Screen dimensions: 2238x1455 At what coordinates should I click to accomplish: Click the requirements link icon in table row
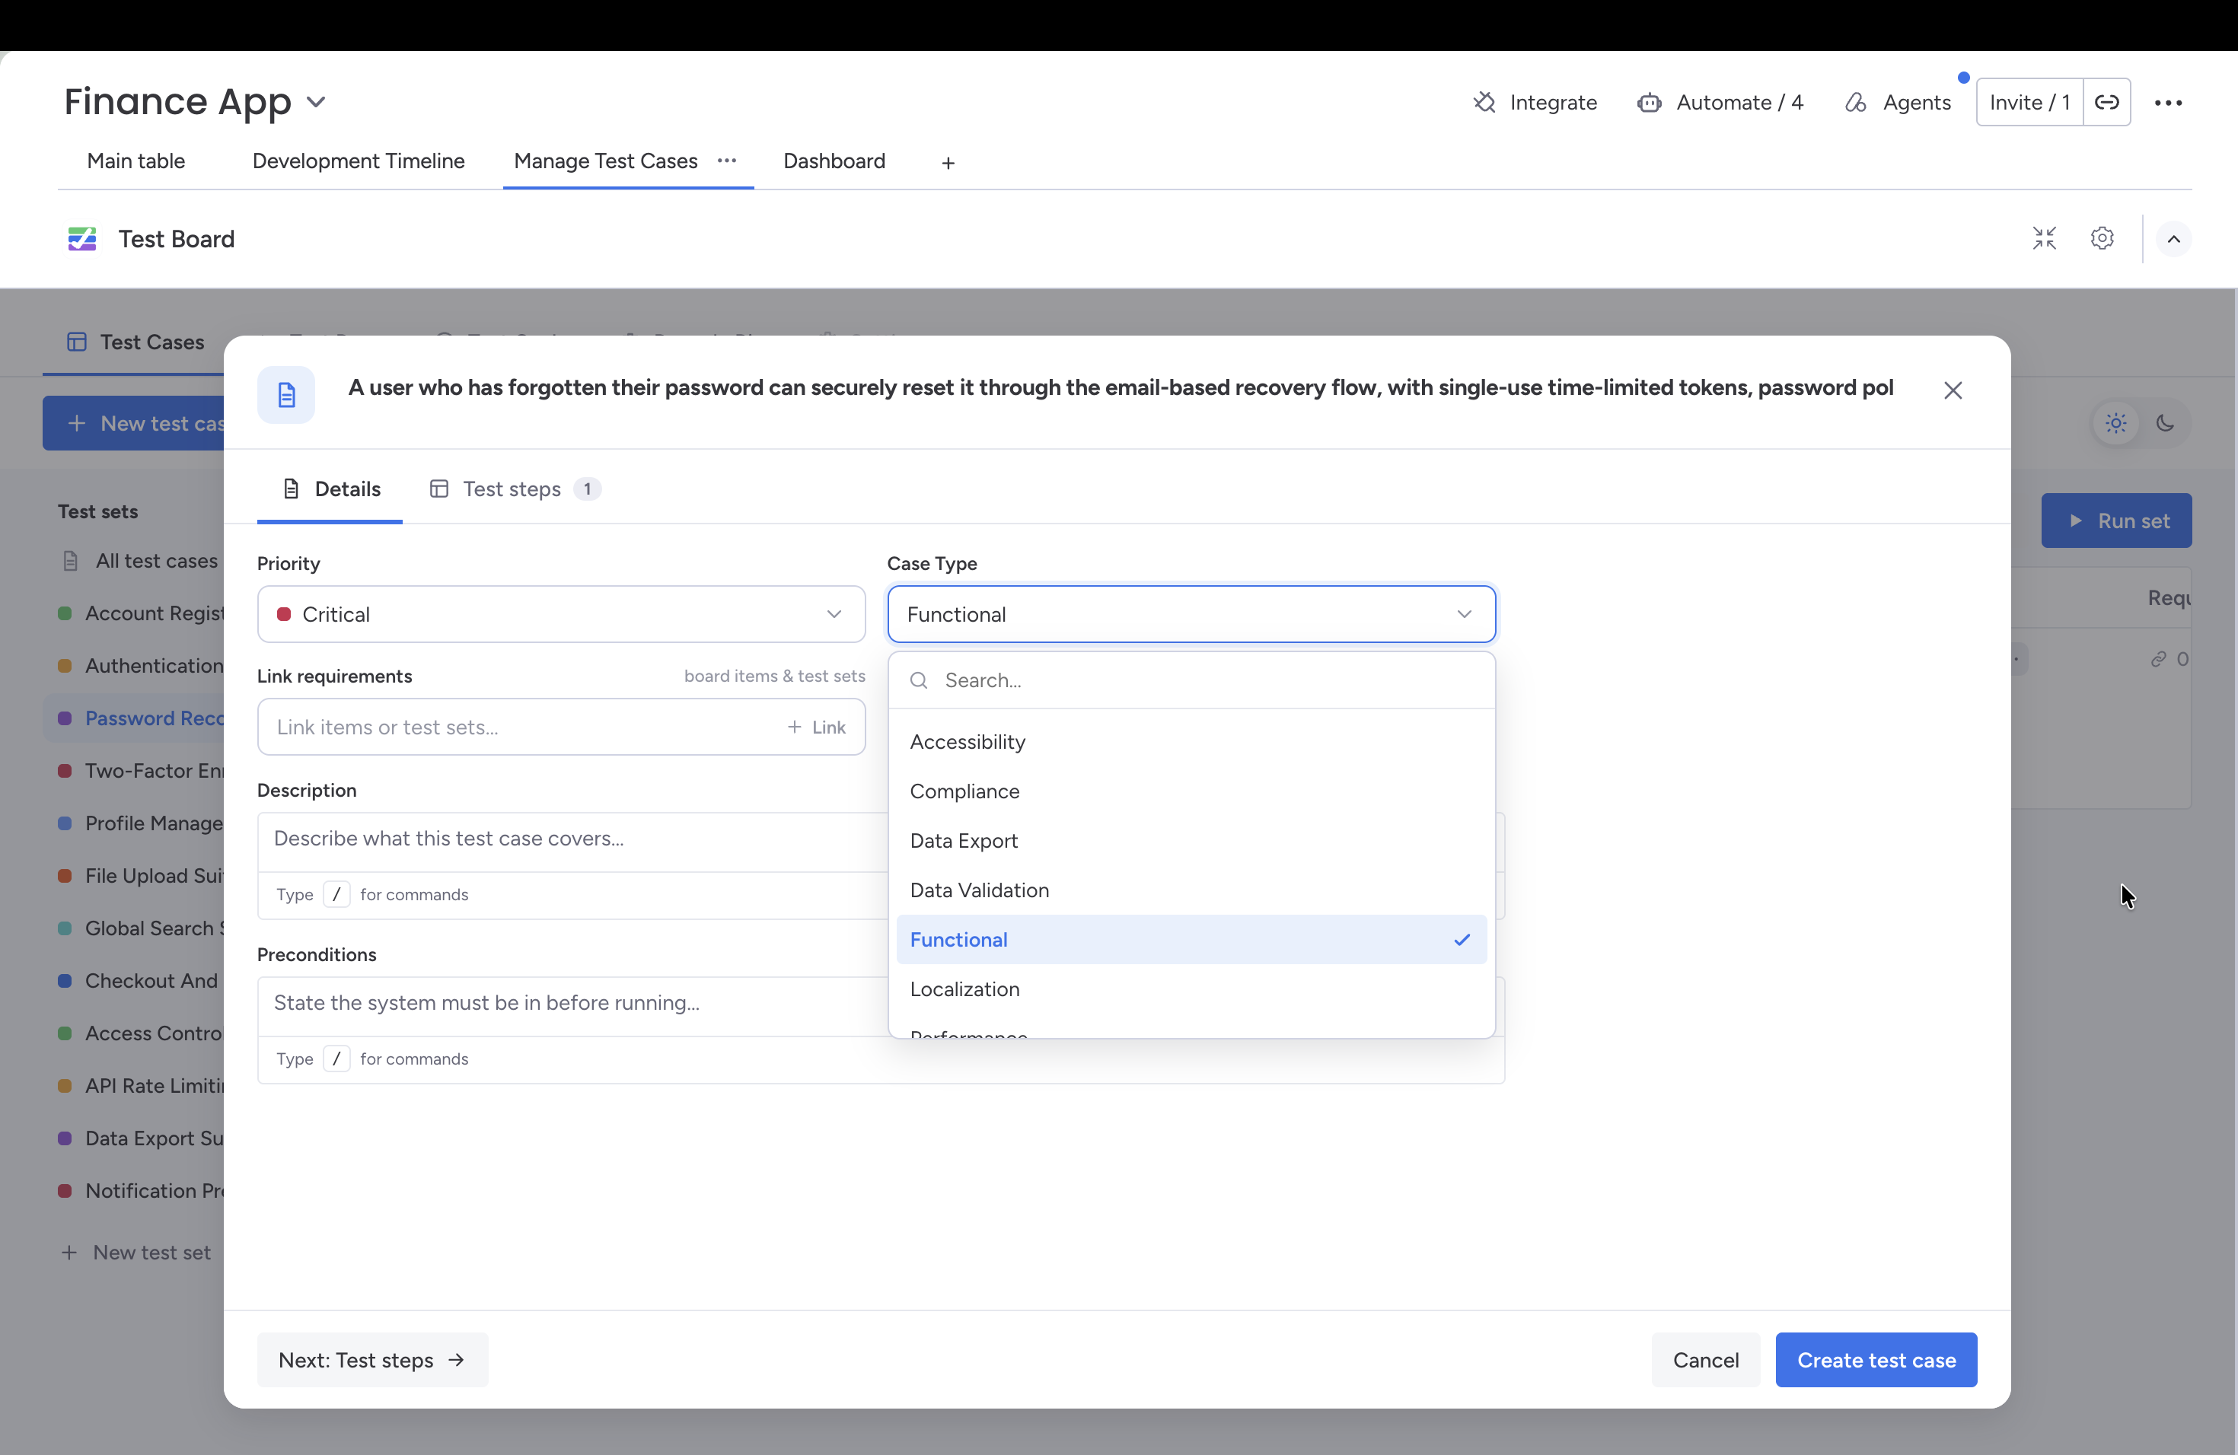point(2159,659)
